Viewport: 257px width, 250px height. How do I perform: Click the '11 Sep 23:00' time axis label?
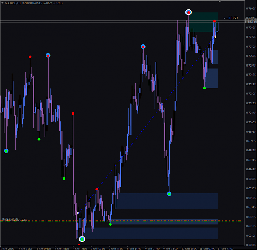[225, 248]
